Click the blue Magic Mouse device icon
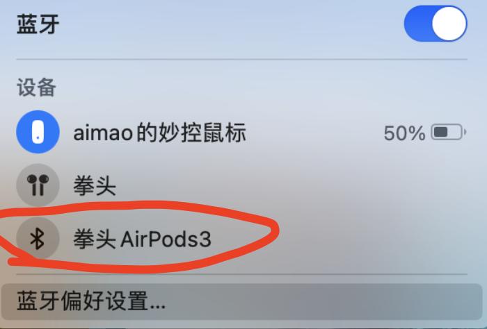487x329 pixels. pos(38,132)
